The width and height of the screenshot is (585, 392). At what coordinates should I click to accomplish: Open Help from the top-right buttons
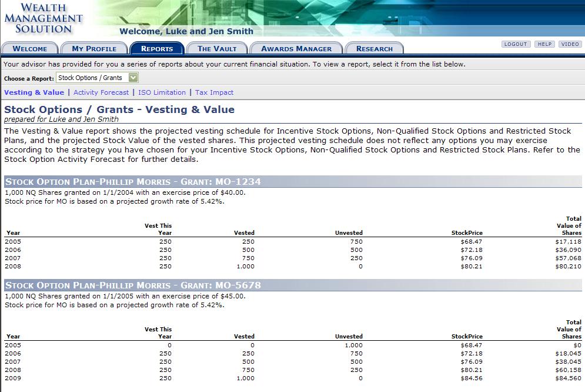click(544, 44)
